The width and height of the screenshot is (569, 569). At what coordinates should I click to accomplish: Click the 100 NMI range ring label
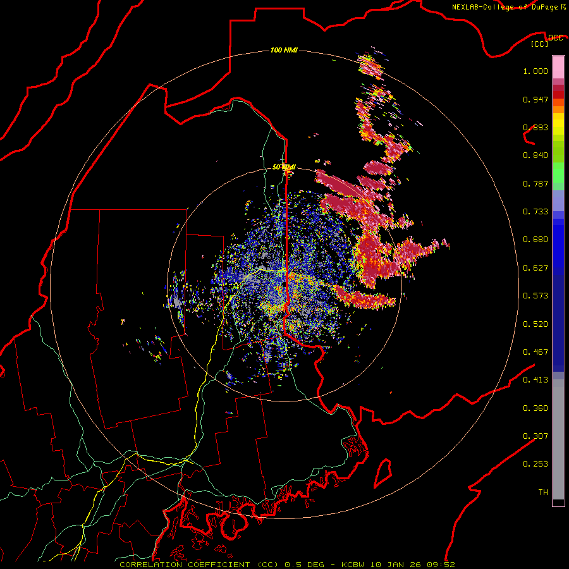[x=284, y=50]
